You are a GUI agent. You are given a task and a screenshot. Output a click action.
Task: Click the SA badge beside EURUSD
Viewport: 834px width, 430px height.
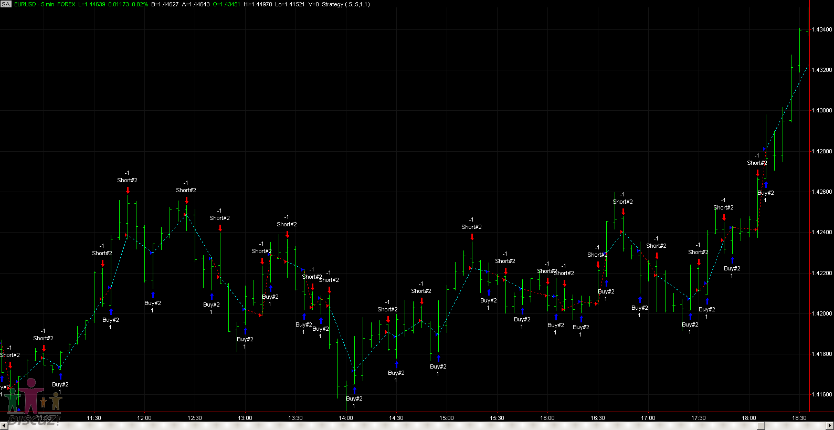pos(6,4)
